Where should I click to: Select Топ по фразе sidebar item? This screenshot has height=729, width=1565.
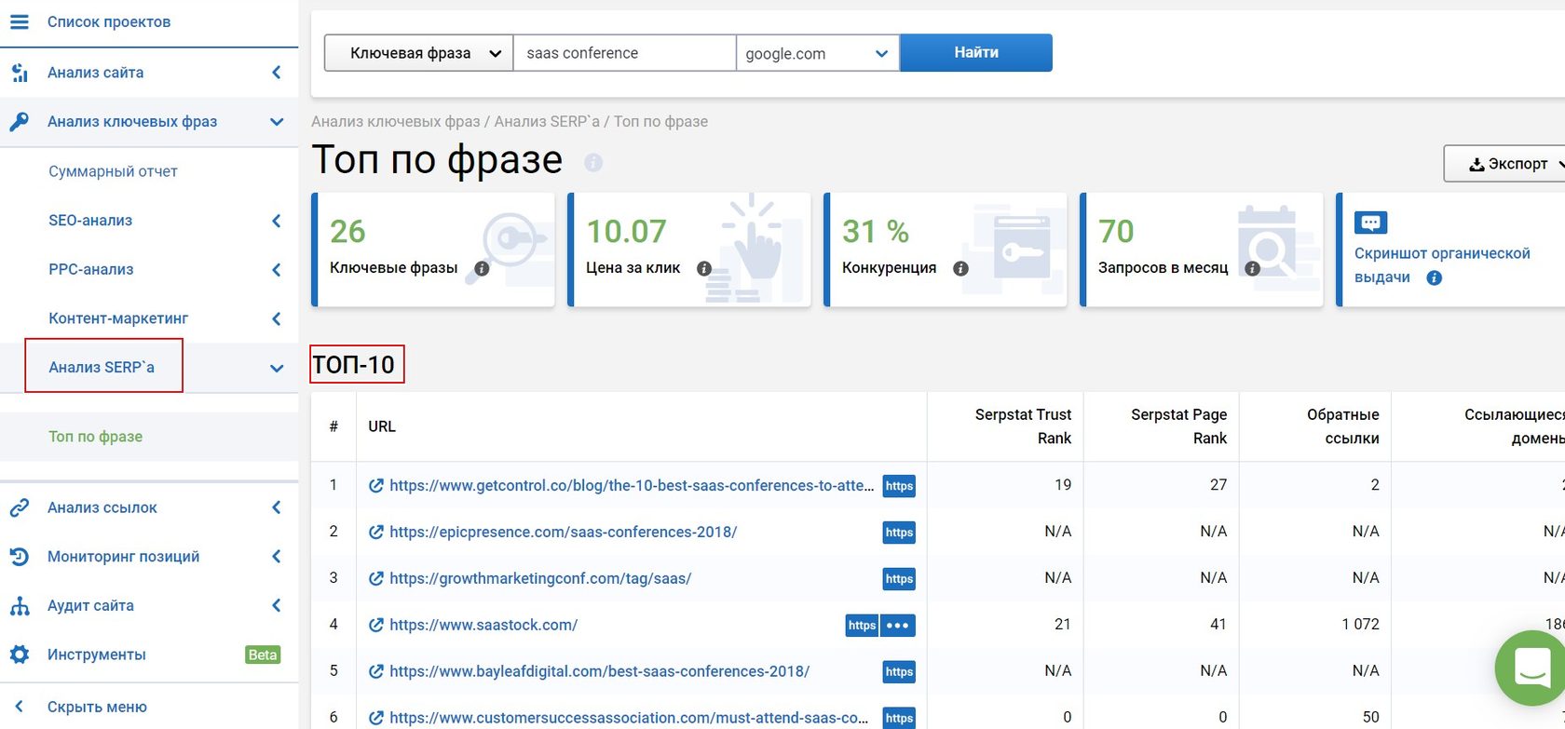tap(96, 437)
